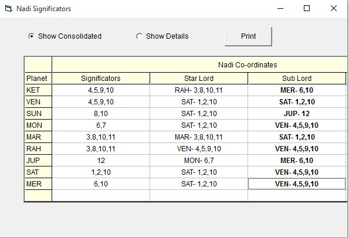
Task: Click KET's star lord RAH- 3,8,10,11
Action: pyautogui.click(x=199, y=90)
